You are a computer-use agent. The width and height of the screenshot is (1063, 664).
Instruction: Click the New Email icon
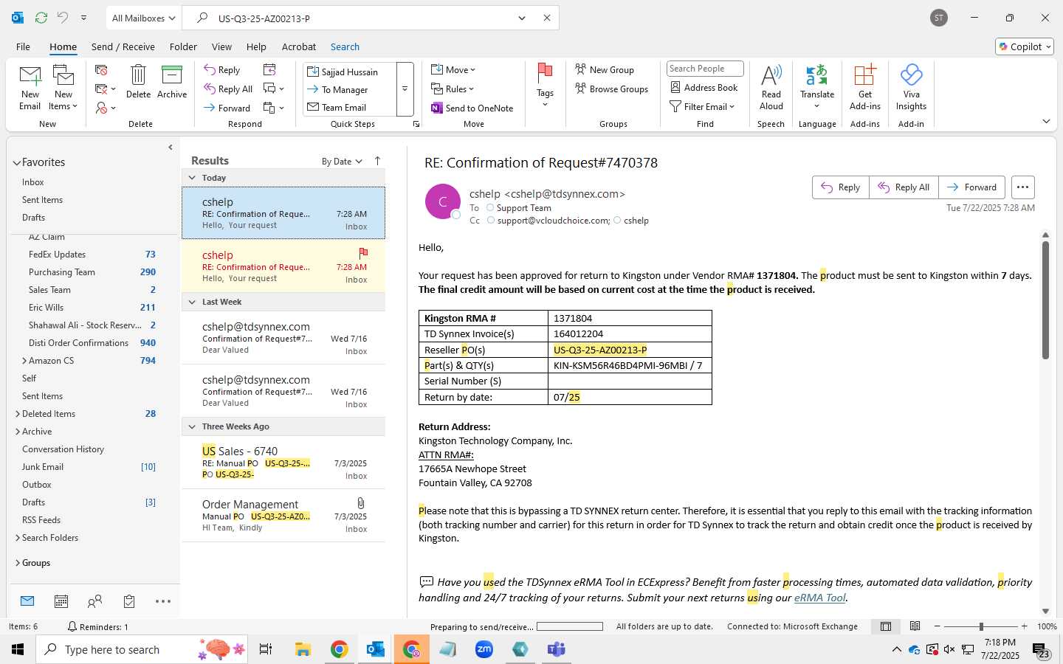coord(30,87)
